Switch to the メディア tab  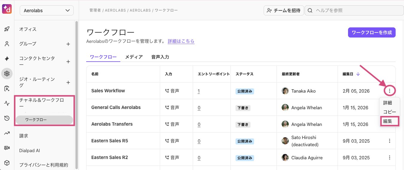pos(134,57)
